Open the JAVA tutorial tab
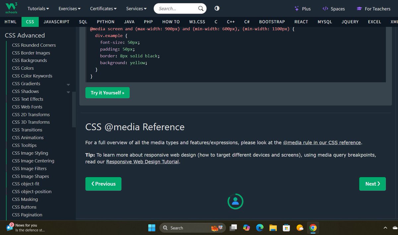Viewport: 398px width, 235px height. pos(129,22)
